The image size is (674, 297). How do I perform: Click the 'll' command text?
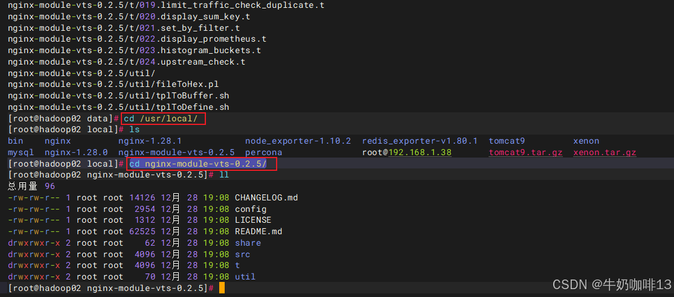point(224,174)
